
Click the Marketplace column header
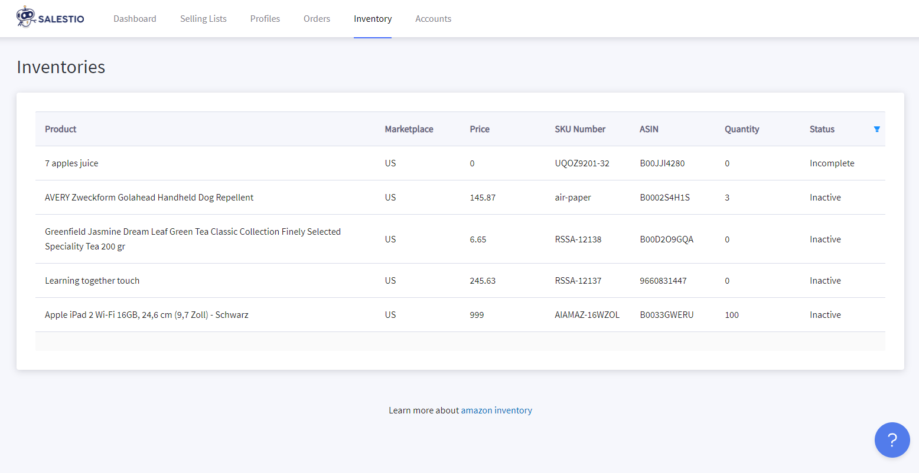409,129
